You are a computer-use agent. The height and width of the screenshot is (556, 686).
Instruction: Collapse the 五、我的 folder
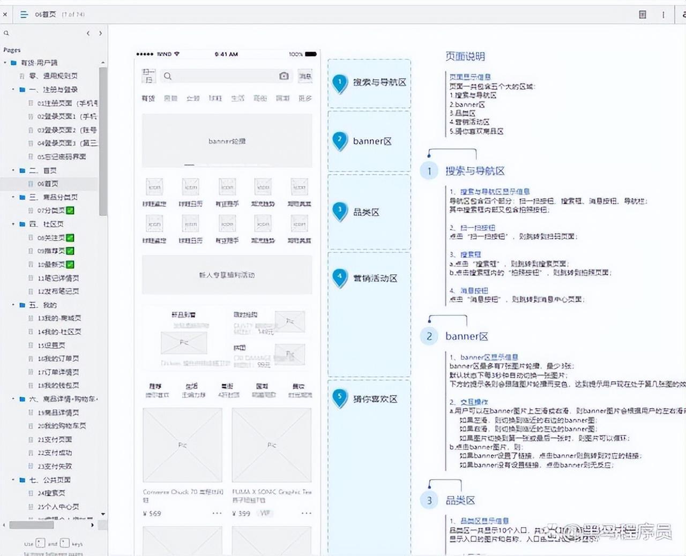pos(13,305)
